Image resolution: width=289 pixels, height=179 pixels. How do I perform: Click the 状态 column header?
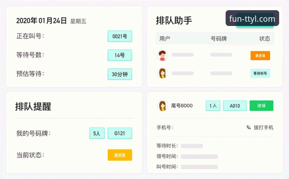coord(265,39)
